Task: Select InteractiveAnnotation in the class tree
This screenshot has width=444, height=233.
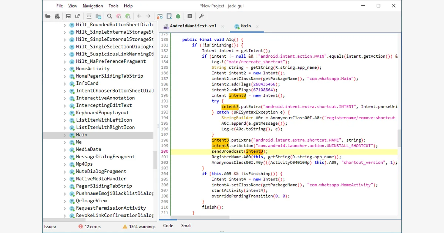Action: pyautogui.click(x=105, y=98)
